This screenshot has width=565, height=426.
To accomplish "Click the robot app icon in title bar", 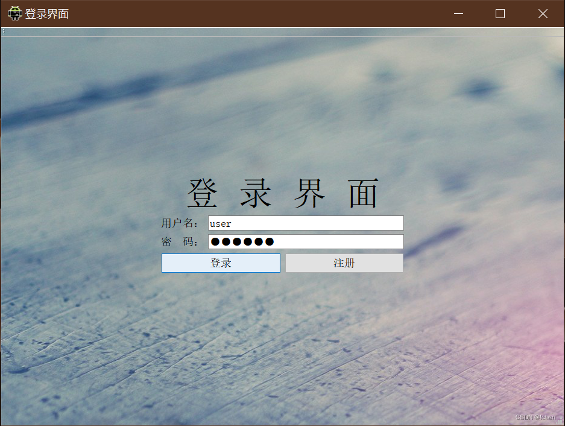I will pyautogui.click(x=15, y=13).
